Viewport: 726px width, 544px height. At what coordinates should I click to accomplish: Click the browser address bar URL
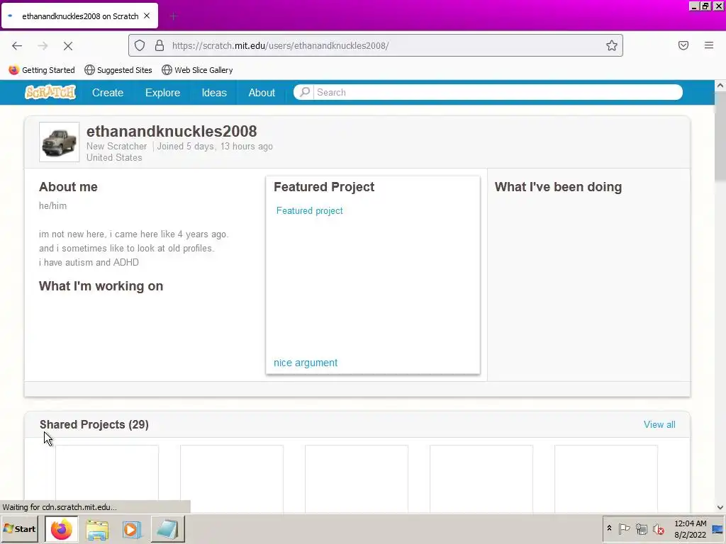coord(280,45)
